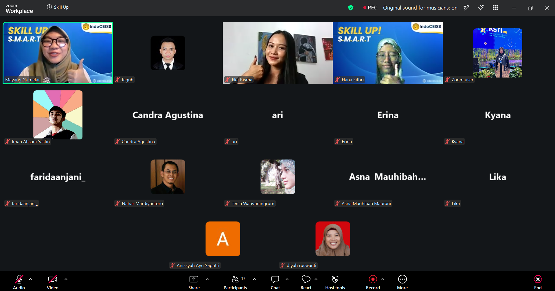555x291 pixels.
Task: Click Zoom user's profile picture
Action: click(x=498, y=53)
